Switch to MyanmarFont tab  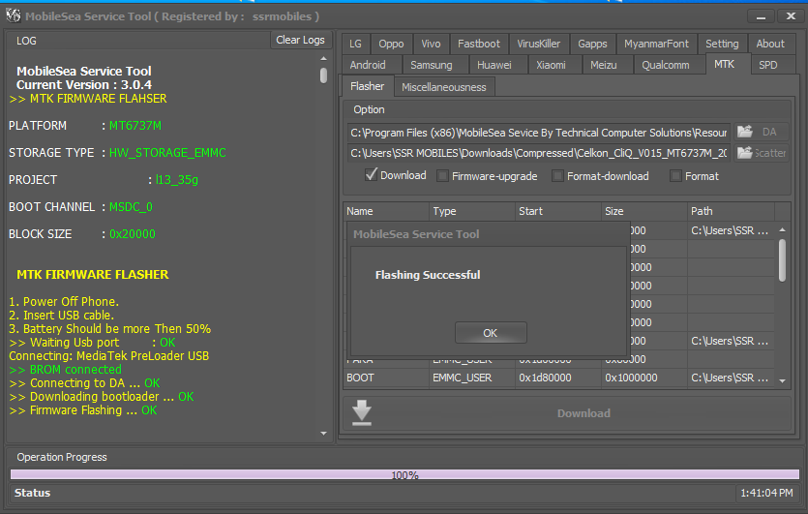pos(656,44)
